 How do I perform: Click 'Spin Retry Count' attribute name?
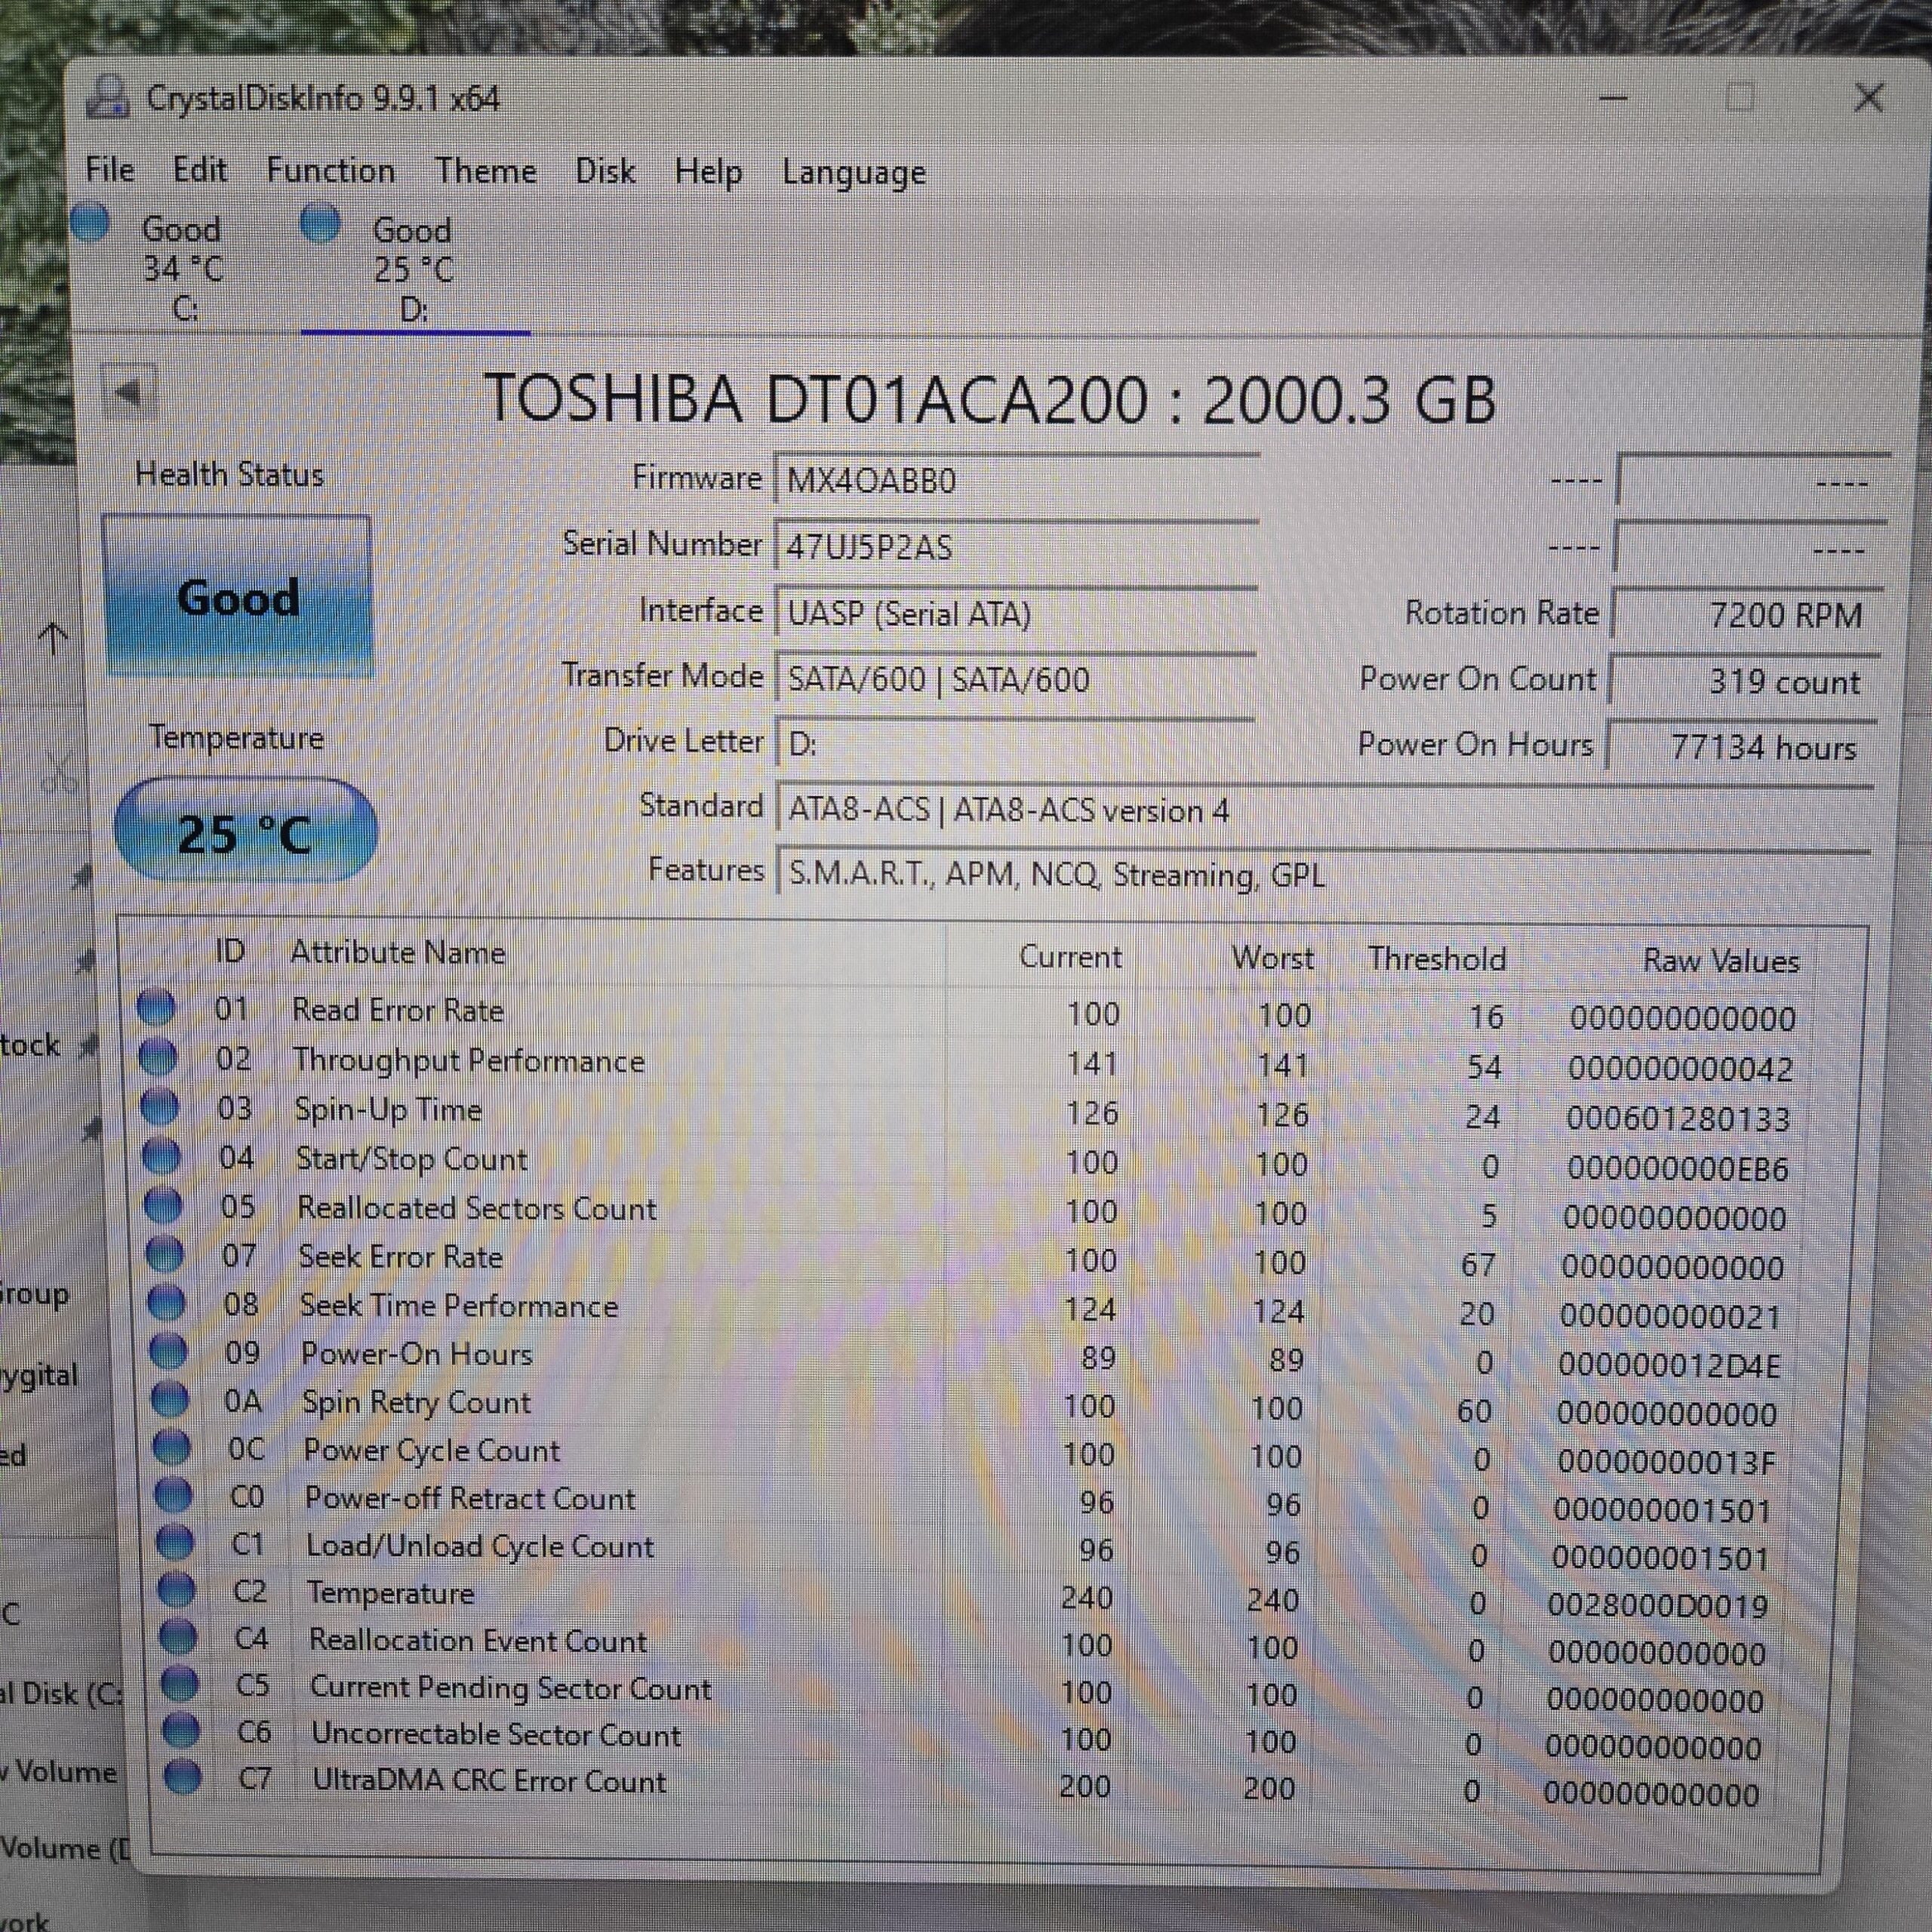coord(416,1402)
